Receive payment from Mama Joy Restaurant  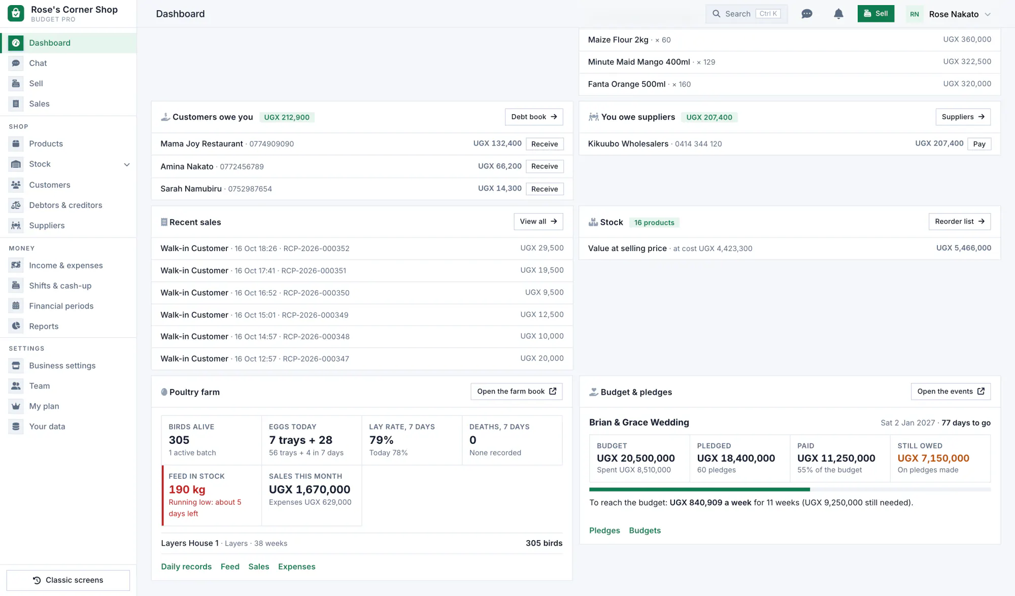545,144
